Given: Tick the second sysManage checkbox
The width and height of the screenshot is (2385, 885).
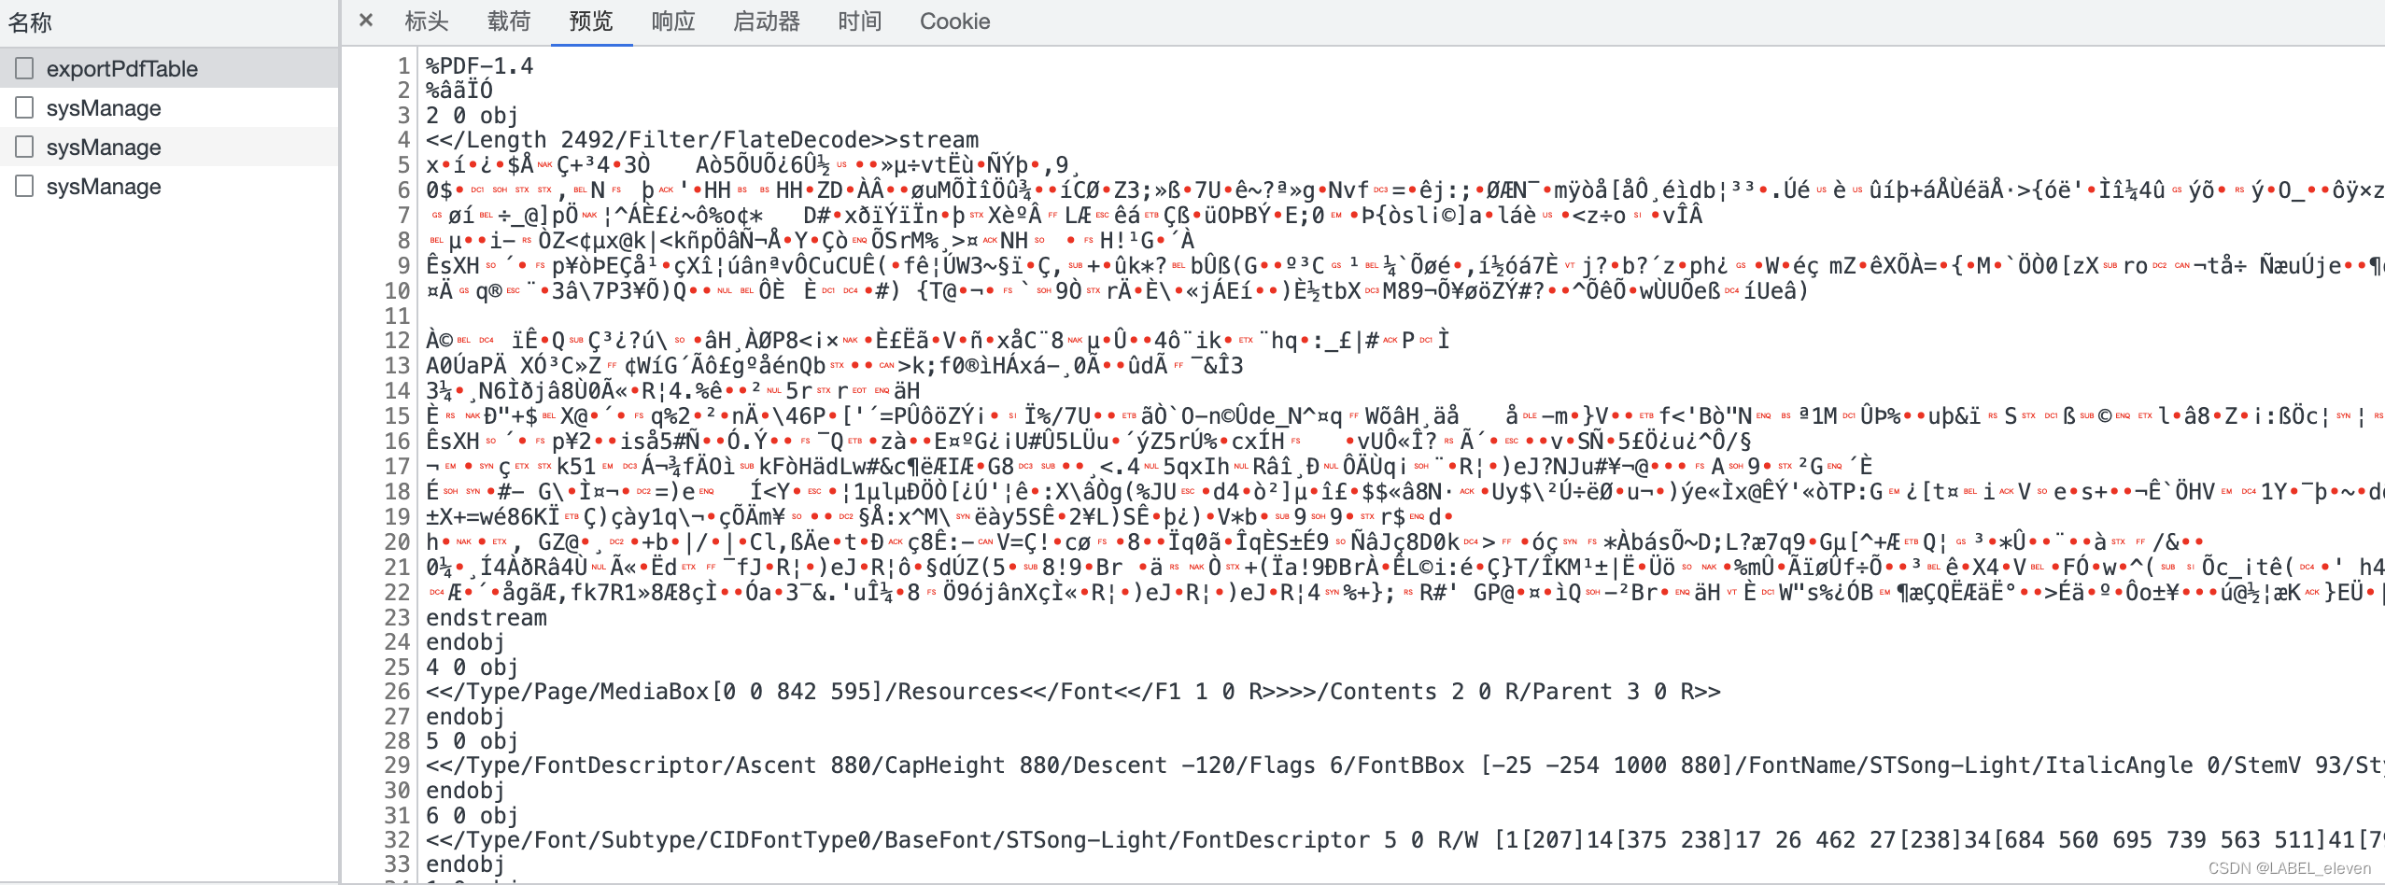Looking at the screenshot, I should click(24, 147).
